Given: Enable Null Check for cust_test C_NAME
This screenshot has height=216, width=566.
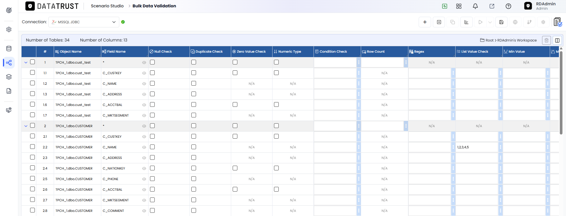Looking at the screenshot, I should coord(152,84).
